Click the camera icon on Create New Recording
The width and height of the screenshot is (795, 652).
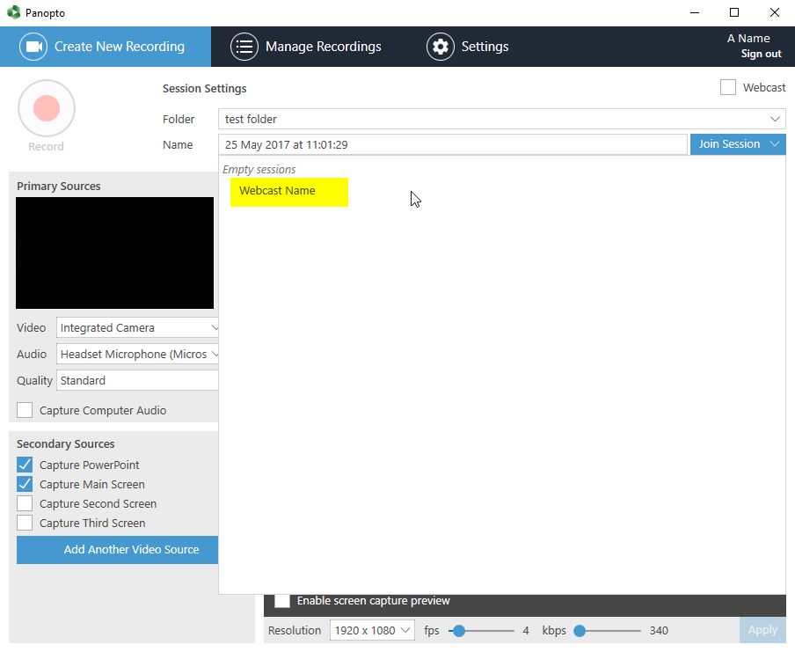click(33, 47)
